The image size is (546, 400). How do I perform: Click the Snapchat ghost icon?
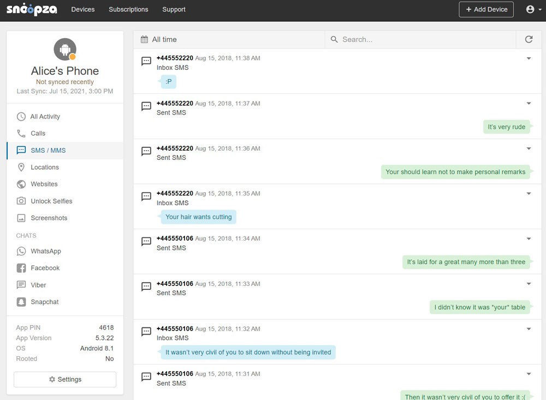point(21,302)
